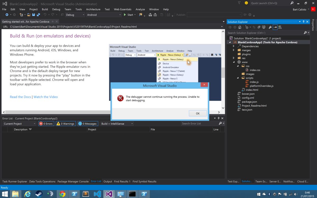Collapse the css folder node
This screenshot has width=317, height=198.
click(237, 66)
